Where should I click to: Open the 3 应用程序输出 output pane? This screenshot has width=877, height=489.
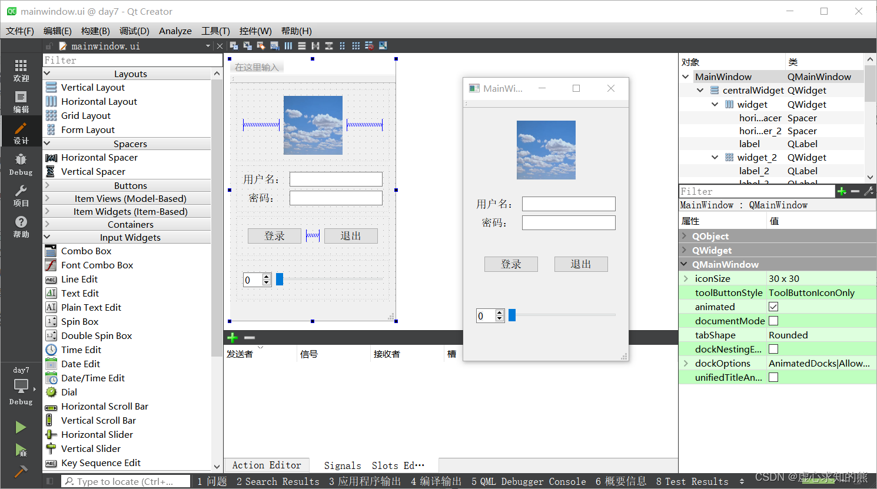tap(365, 481)
